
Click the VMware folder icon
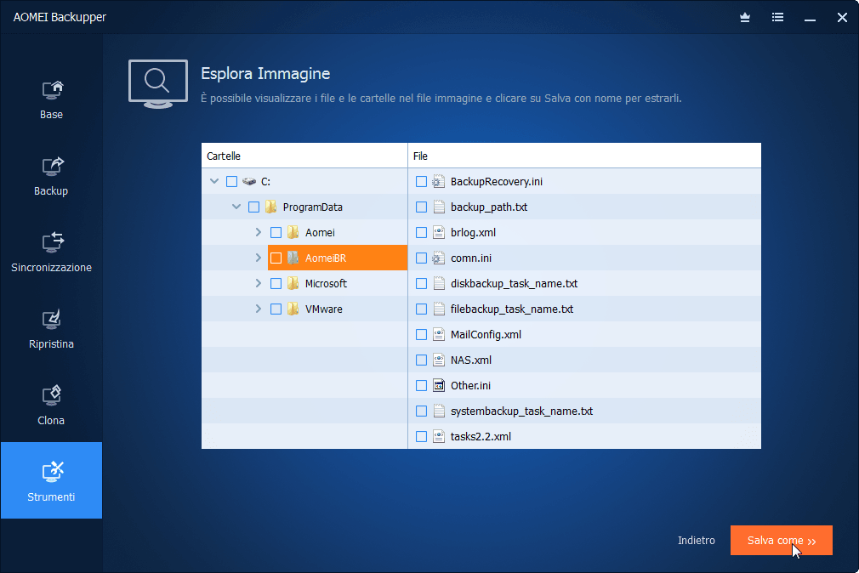[x=293, y=309]
